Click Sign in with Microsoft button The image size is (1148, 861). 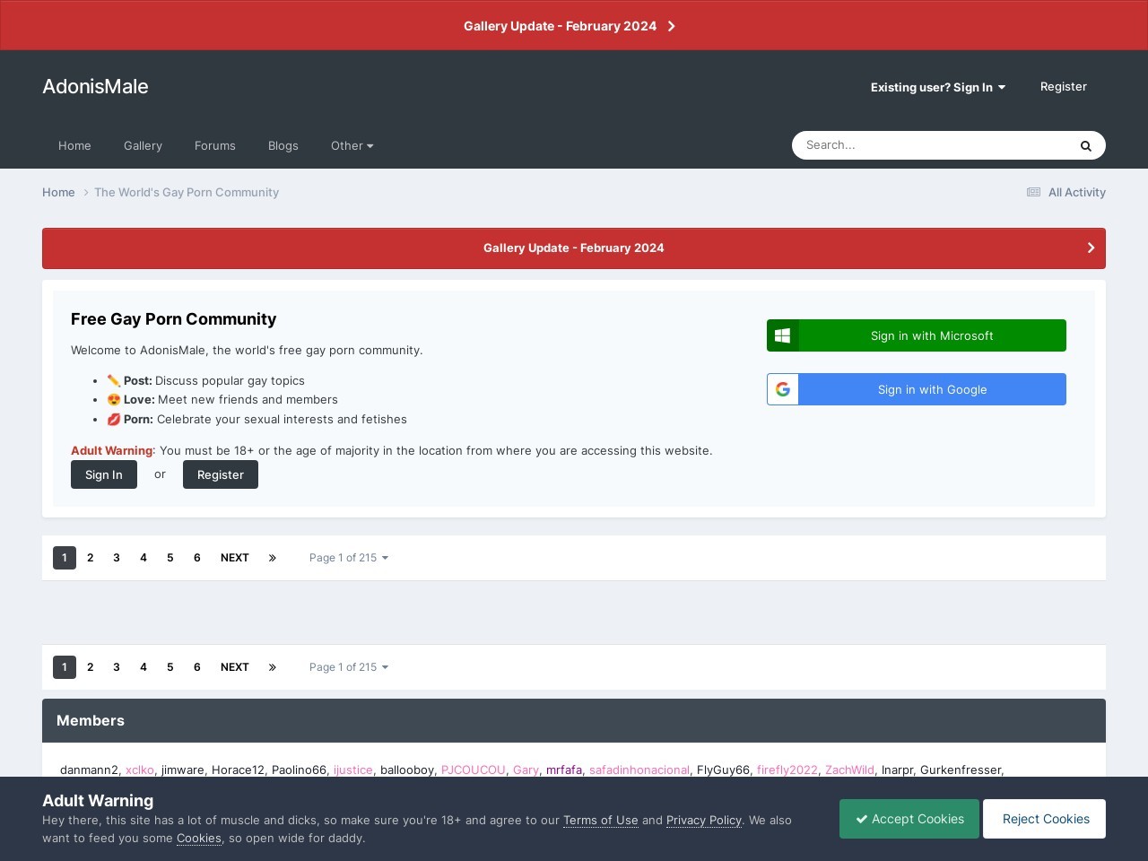click(x=917, y=335)
